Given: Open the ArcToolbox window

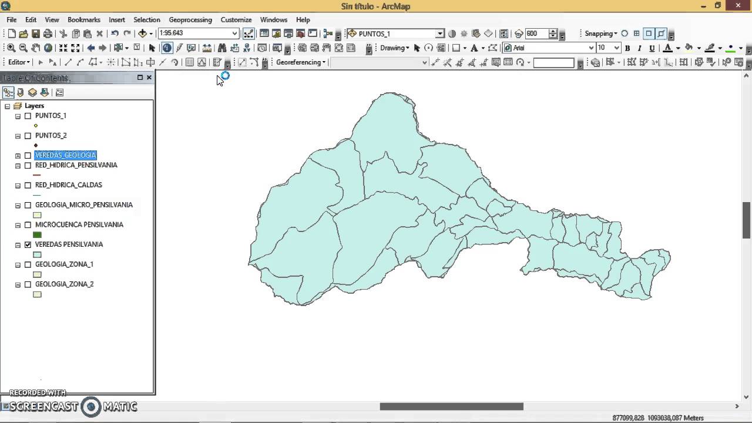Looking at the screenshot, I should [301, 33].
